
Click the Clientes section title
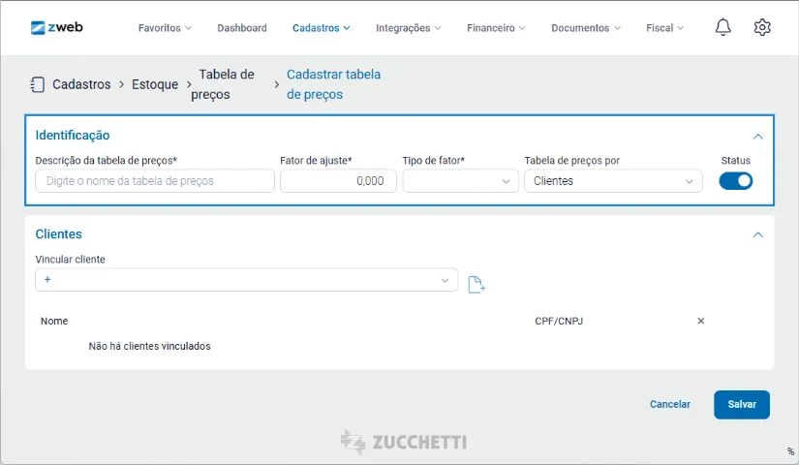click(x=59, y=234)
